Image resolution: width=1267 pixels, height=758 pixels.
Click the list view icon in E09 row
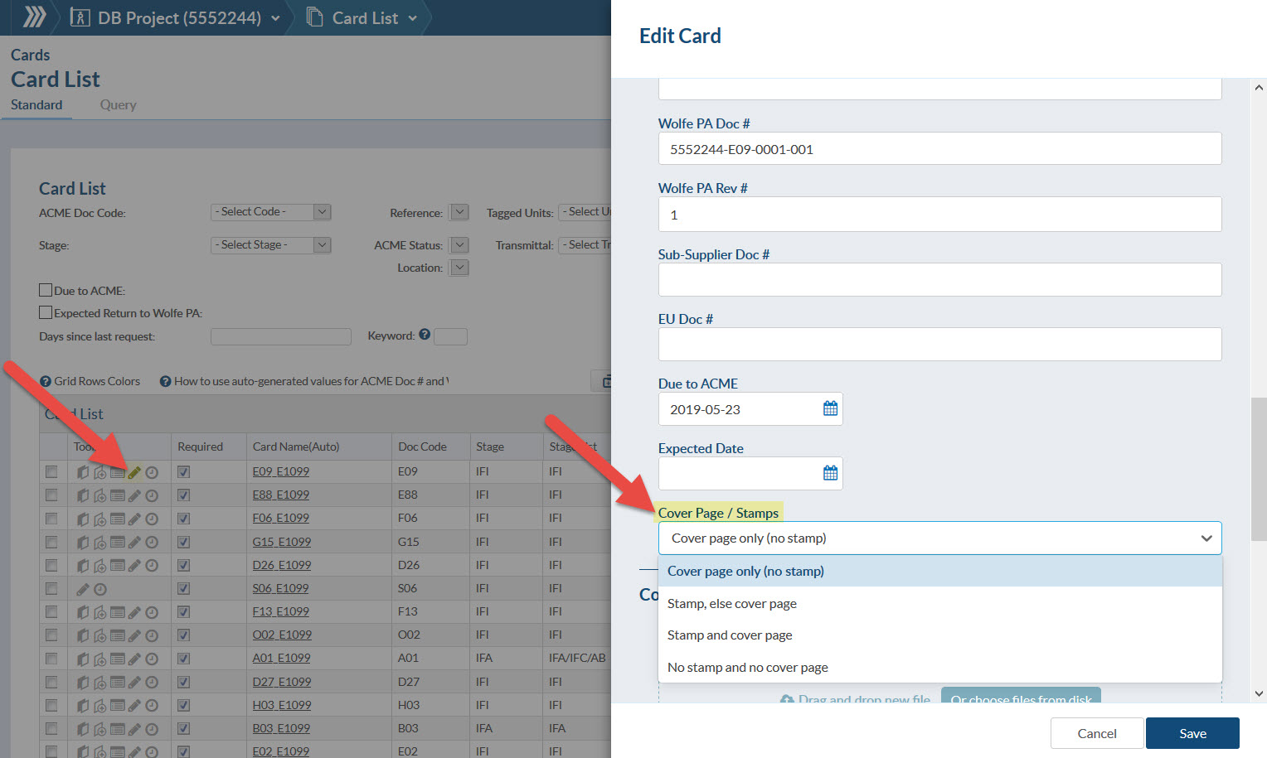coord(117,472)
